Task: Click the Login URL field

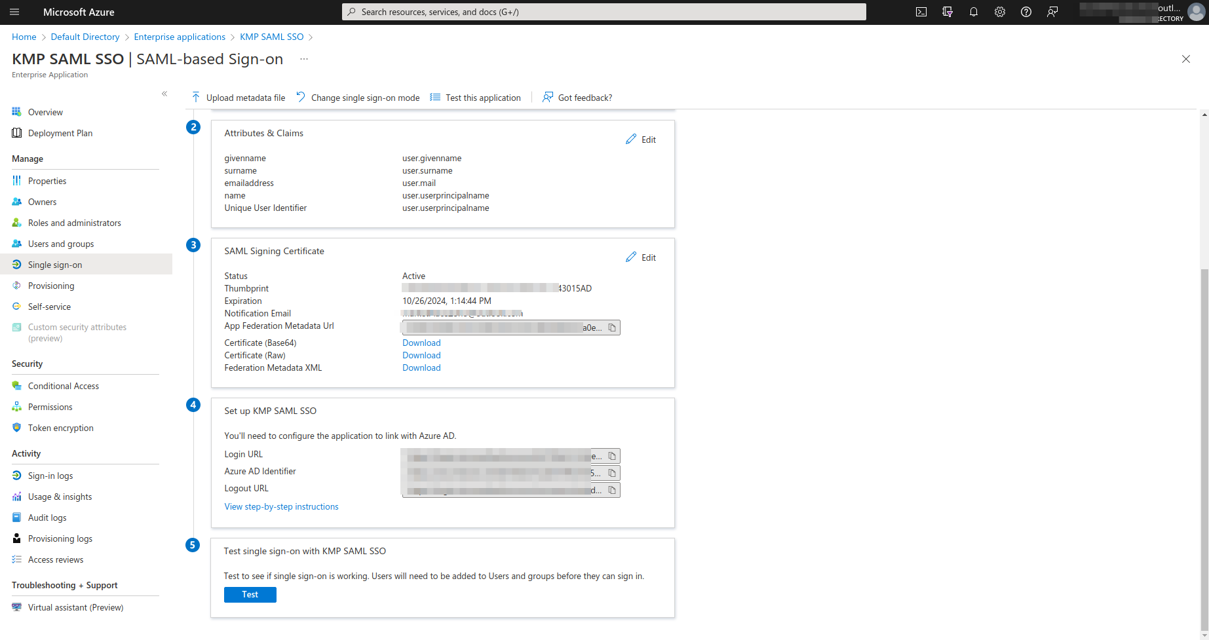Action: 511,456
